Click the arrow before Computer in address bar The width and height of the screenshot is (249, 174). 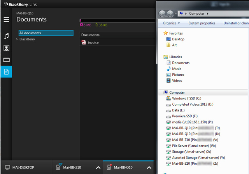pyautogui.click(x=186, y=14)
